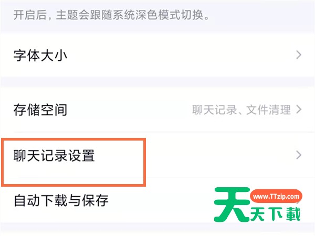The image size is (315, 236).
Task: Tap chevron on 聊天记录设置 row
Action: coord(299,155)
